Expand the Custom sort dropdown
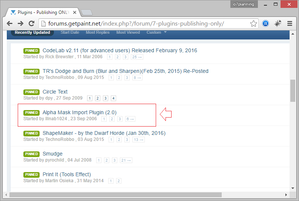The height and width of the screenshot is (201, 299). 156,32
